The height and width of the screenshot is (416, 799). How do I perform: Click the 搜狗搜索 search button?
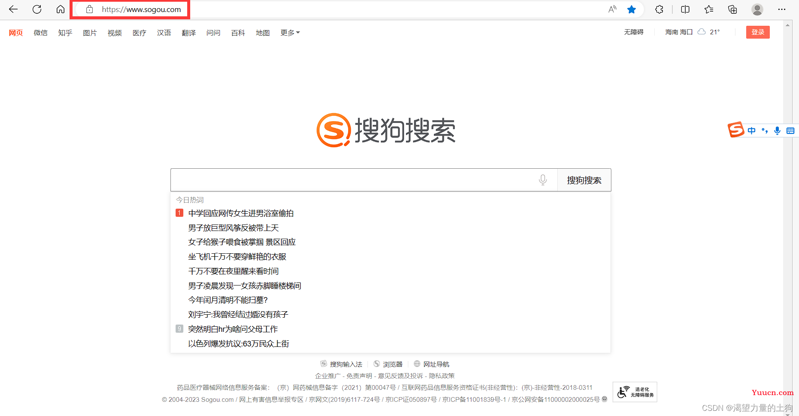coord(584,180)
